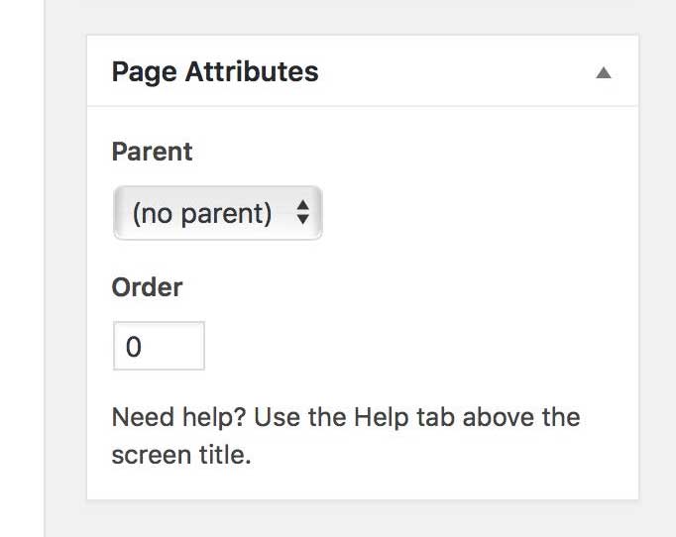Click the Page Attributes heading title
This screenshot has width=676, height=537.
(x=215, y=72)
